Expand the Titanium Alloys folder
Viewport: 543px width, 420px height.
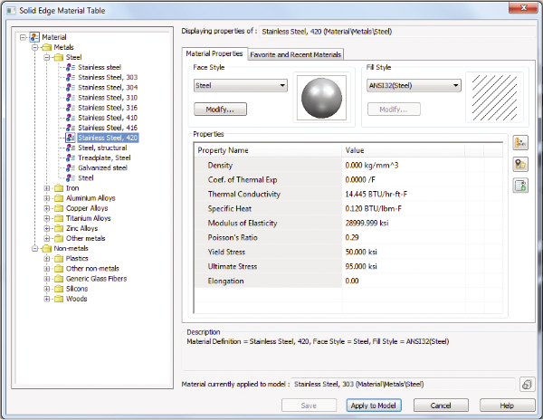point(47,218)
